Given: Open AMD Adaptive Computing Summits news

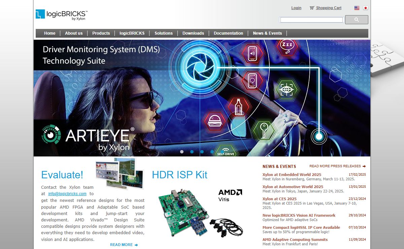Looking at the screenshot, I should 295,240.
